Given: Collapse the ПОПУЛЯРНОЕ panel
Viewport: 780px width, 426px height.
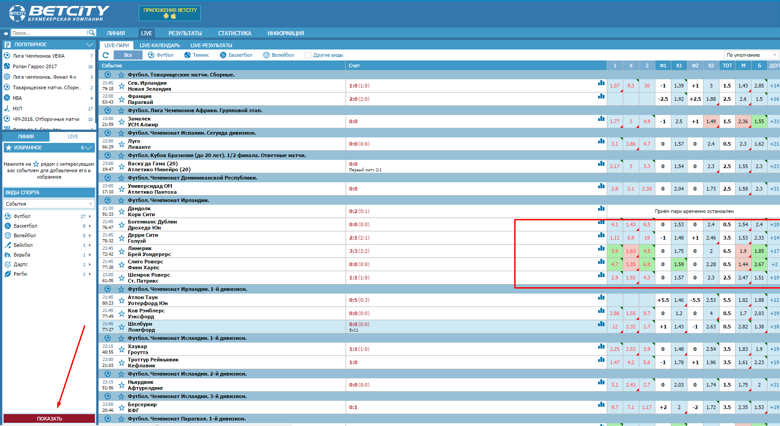Looking at the screenshot, I should click(89, 44).
